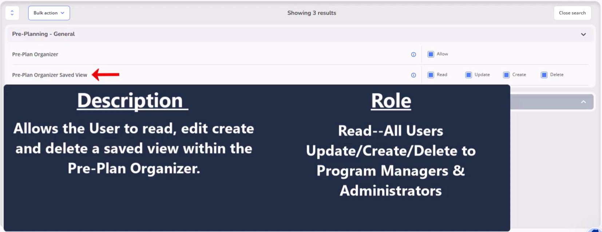Click the expand/collapse all arrows button
602x232 pixels.
(x=12, y=13)
